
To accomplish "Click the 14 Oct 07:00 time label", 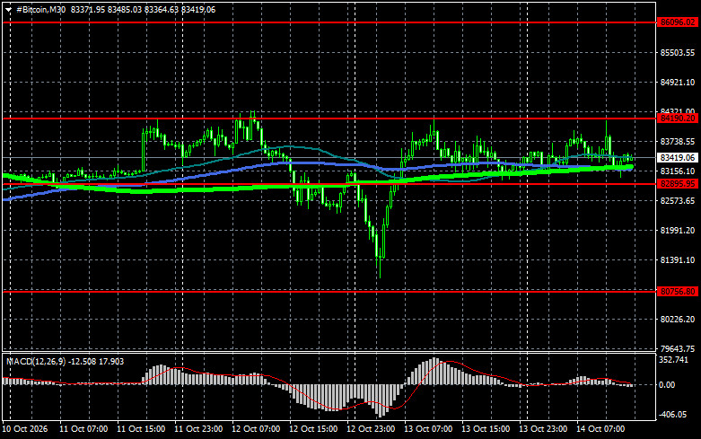I will (600, 429).
